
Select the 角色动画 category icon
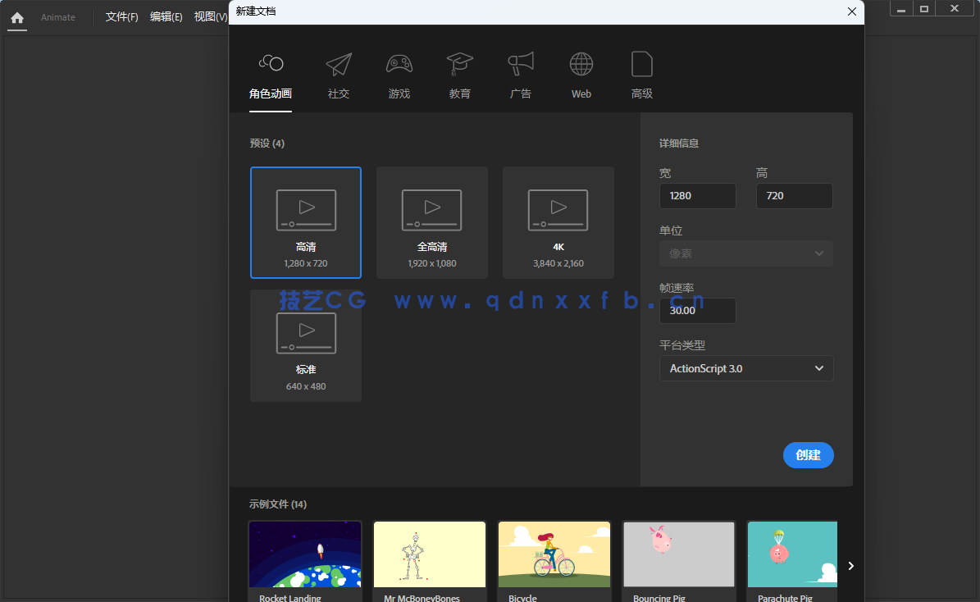[x=271, y=63]
